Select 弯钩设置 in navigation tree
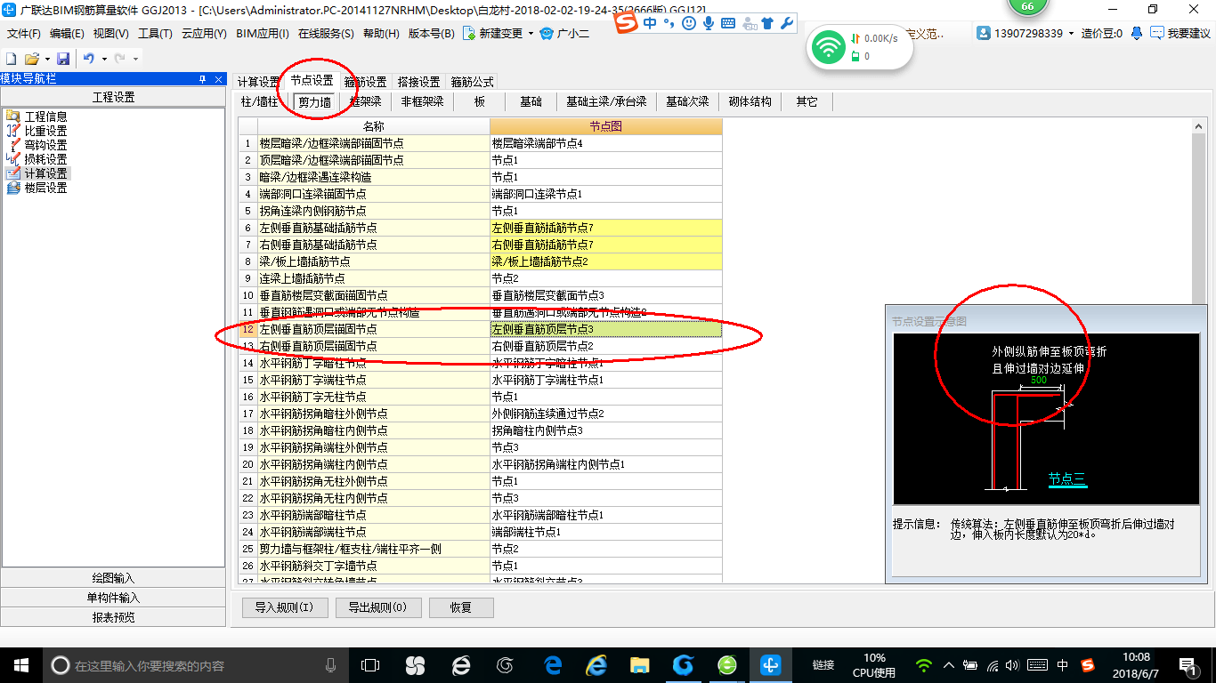This screenshot has height=683, width=1216. coord(45,145)
